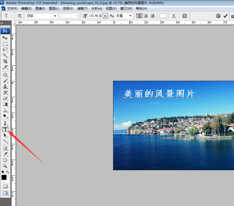Select the Eraser tool
The height and width of the screenshot is (206, 234).
tap(5, 98)
